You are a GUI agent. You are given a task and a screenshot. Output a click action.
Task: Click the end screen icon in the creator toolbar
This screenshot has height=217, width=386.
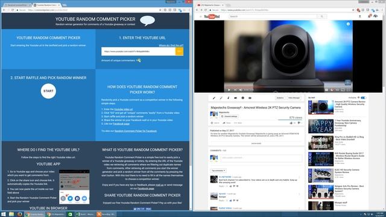(x=236, y=98)
